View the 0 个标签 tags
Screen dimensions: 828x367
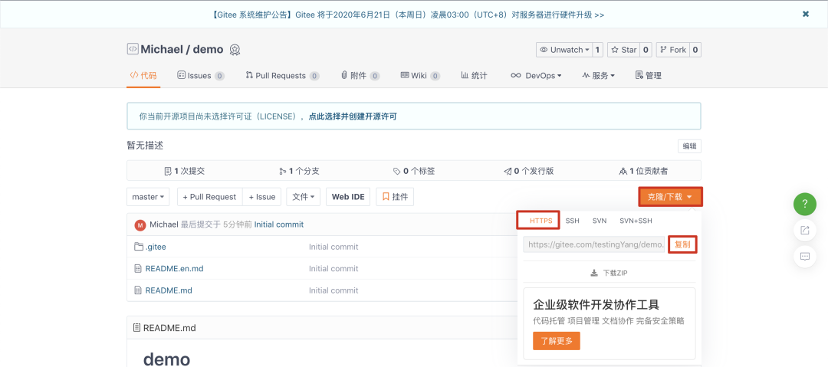click(414, 171)
